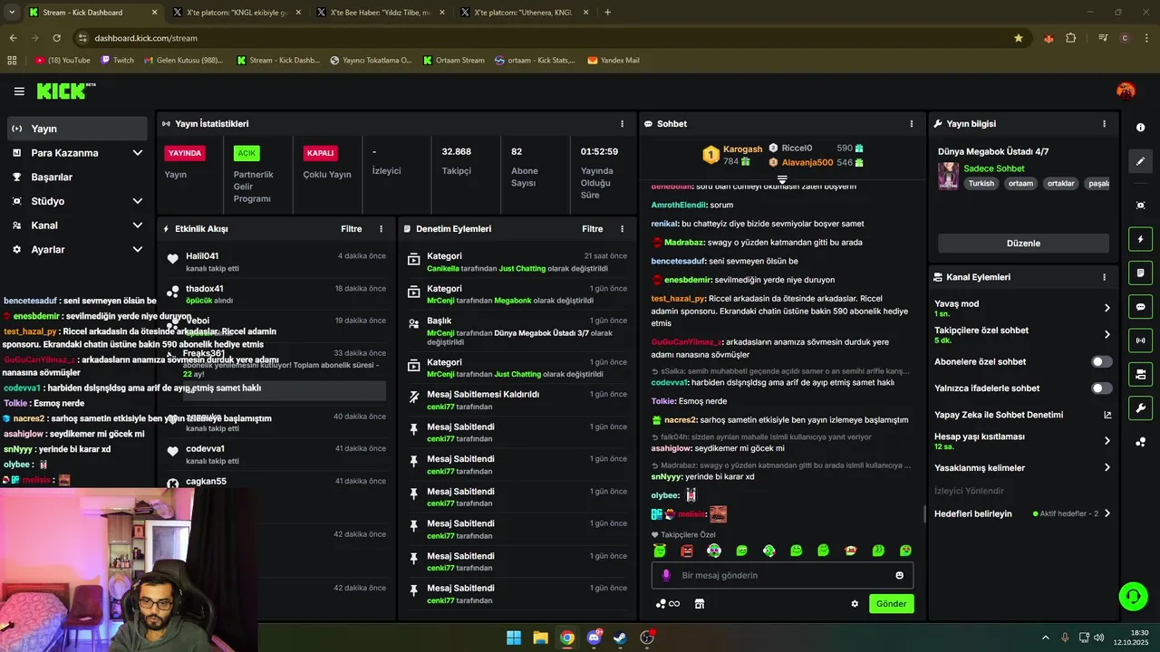This screenshot has height=652, width=1160.
Task: Open Etkinlik Akışı panel three-dot menu
Action: point(381,229)
